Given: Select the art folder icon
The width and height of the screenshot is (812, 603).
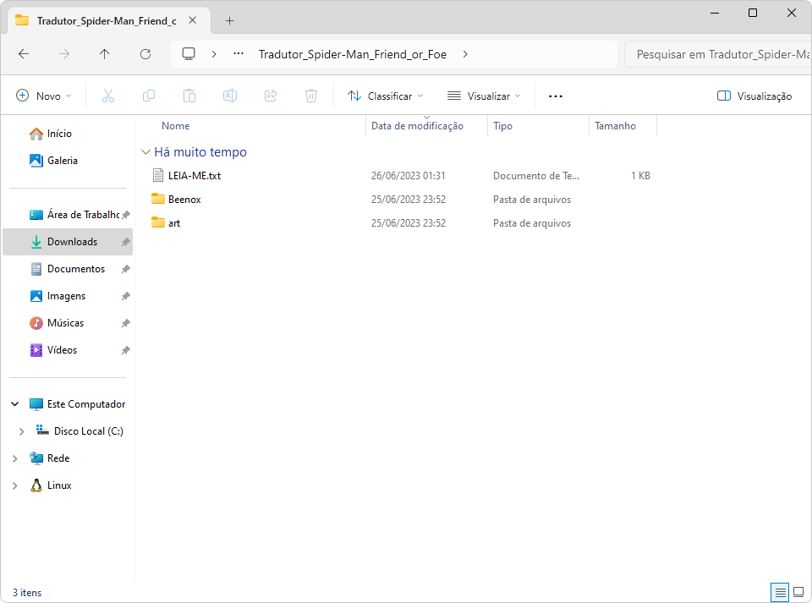Looking at the screenshot, I should point(158,222).
